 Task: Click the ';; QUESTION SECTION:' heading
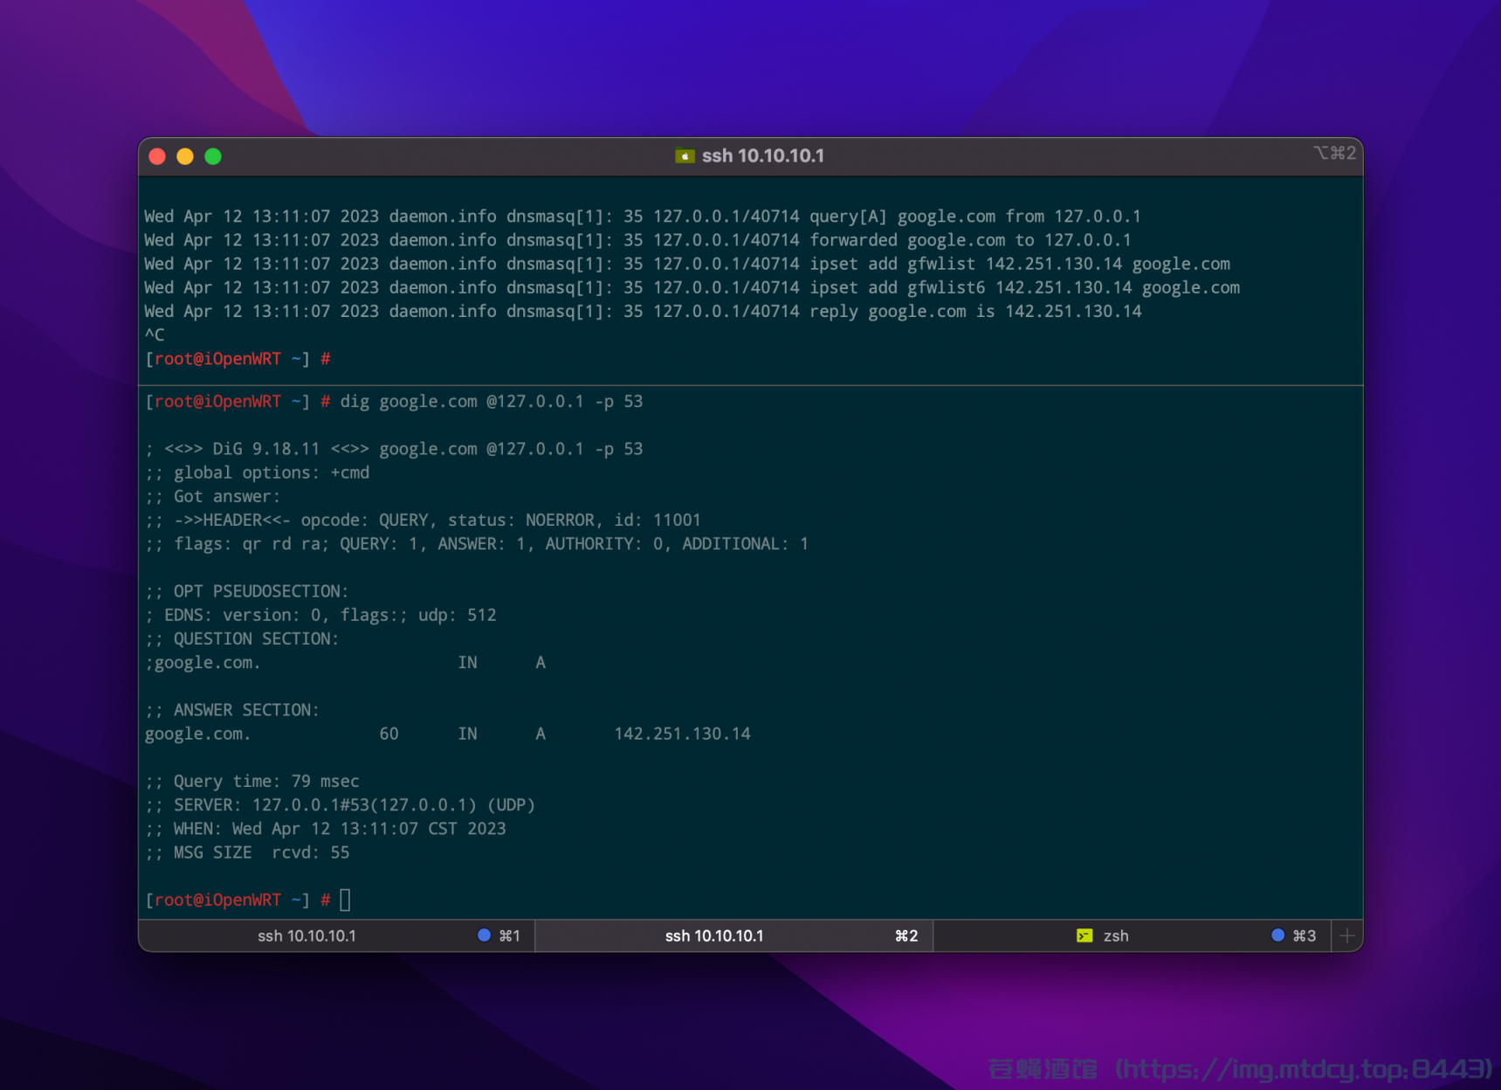[242, 638]
